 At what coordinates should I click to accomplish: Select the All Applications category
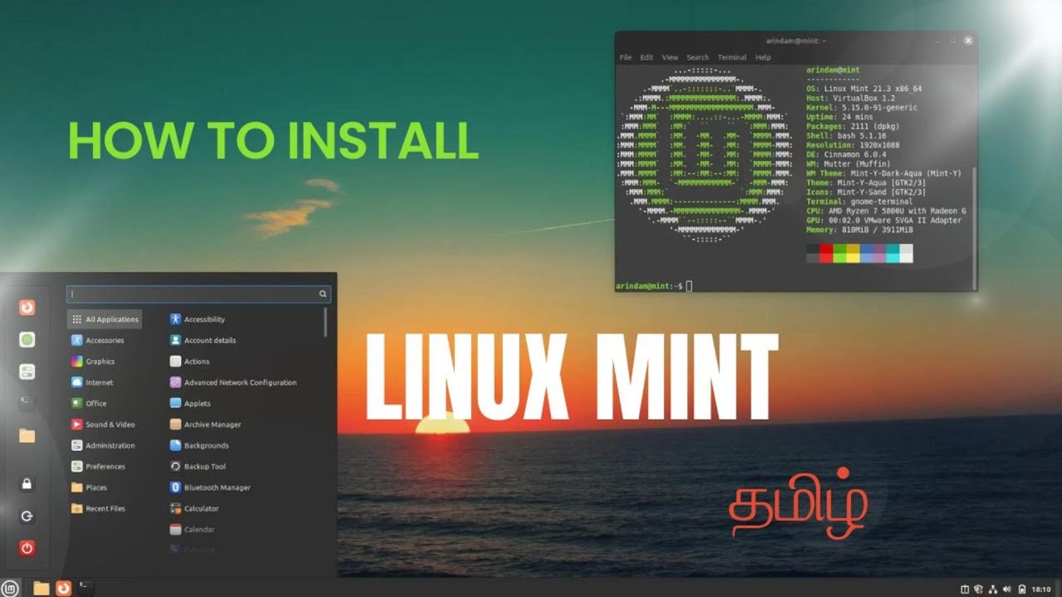(x=105, y=319)
